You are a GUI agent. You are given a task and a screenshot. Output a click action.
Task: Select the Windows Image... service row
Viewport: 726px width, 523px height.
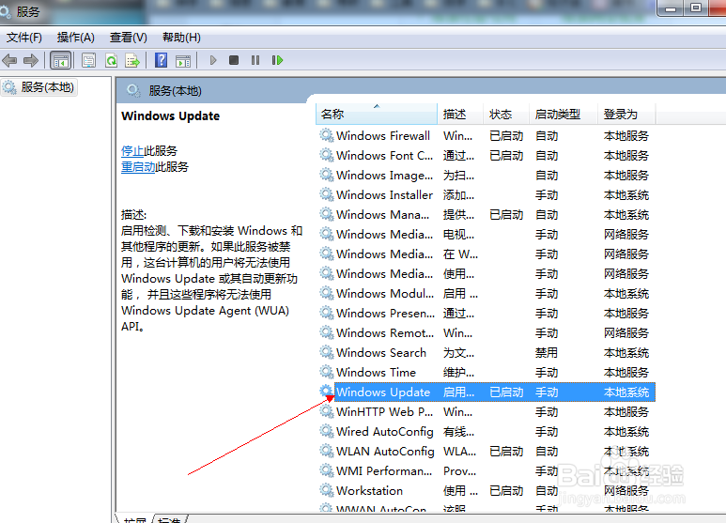point(486,176)
